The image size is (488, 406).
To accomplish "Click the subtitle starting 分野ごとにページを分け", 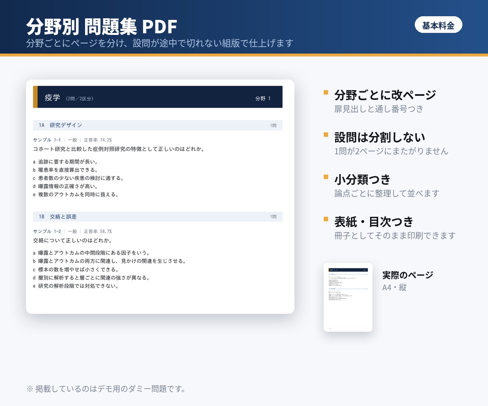I will pos(160,43).
